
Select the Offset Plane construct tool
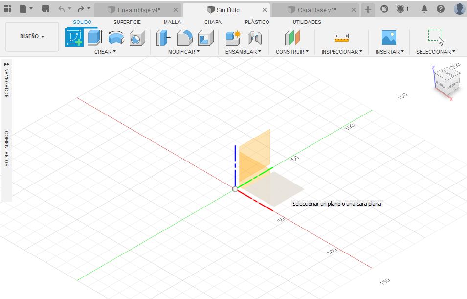(x=292, y=38)
